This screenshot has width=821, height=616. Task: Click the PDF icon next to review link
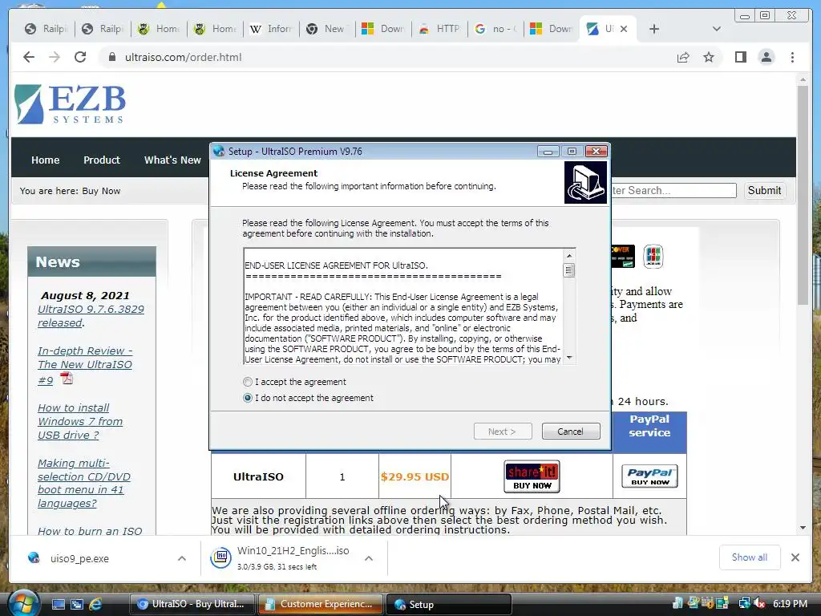click(x=66, y=378)
